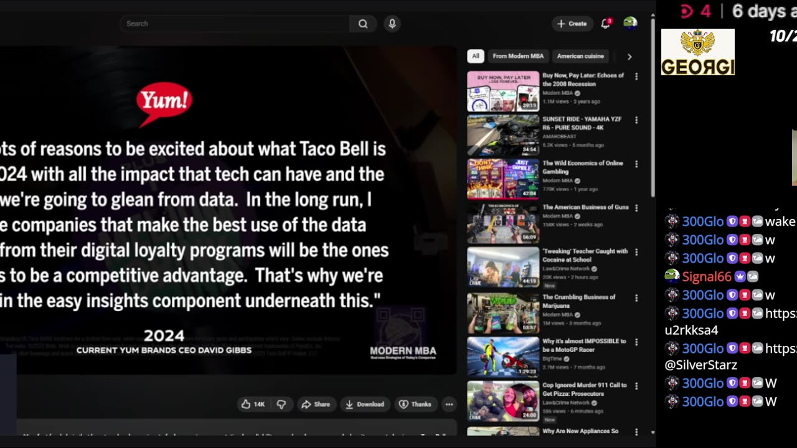Visit Modern MBA channel under Online Gambling video

(557, 180)
